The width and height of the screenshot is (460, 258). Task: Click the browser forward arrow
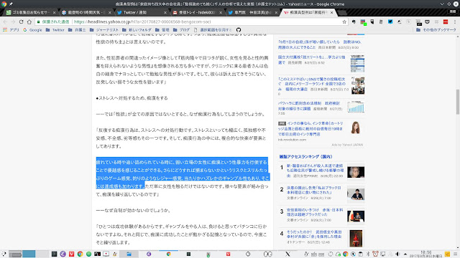[x=13, y=21]
